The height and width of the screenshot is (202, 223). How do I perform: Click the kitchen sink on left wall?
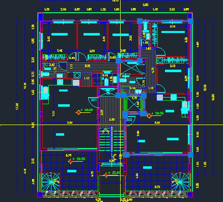click(x=45, y=92)
